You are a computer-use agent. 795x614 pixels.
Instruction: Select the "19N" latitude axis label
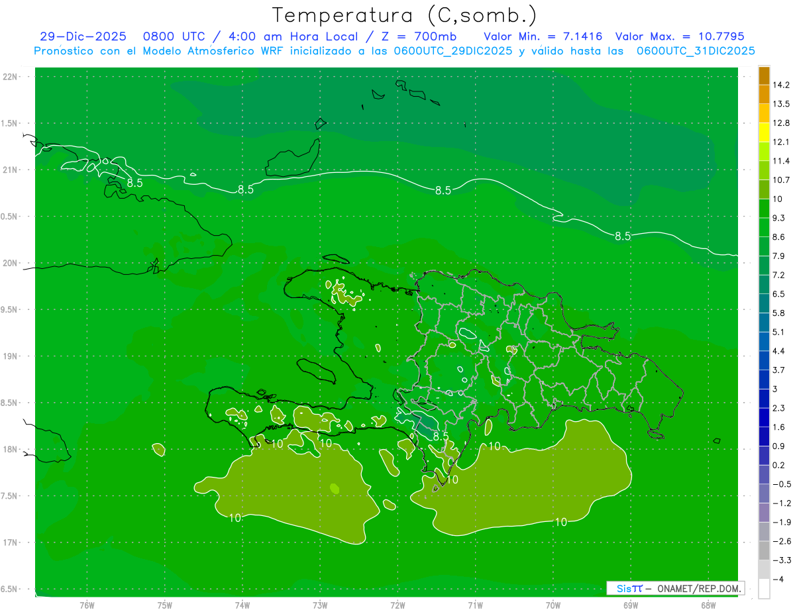(10, 356)
